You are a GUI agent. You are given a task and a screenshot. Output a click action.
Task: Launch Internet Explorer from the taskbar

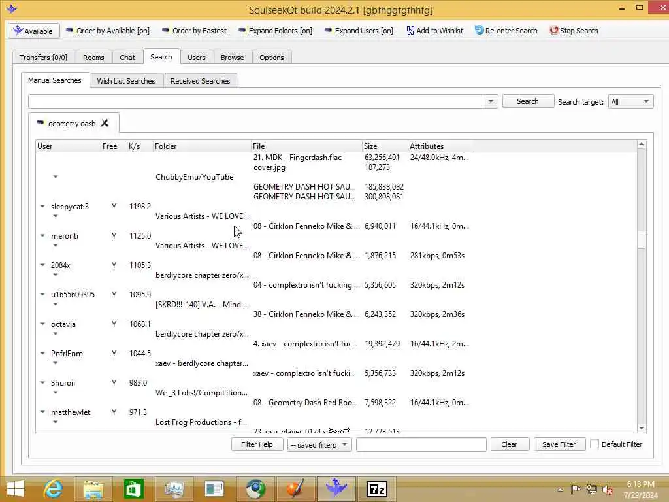[x=54, y=489]
